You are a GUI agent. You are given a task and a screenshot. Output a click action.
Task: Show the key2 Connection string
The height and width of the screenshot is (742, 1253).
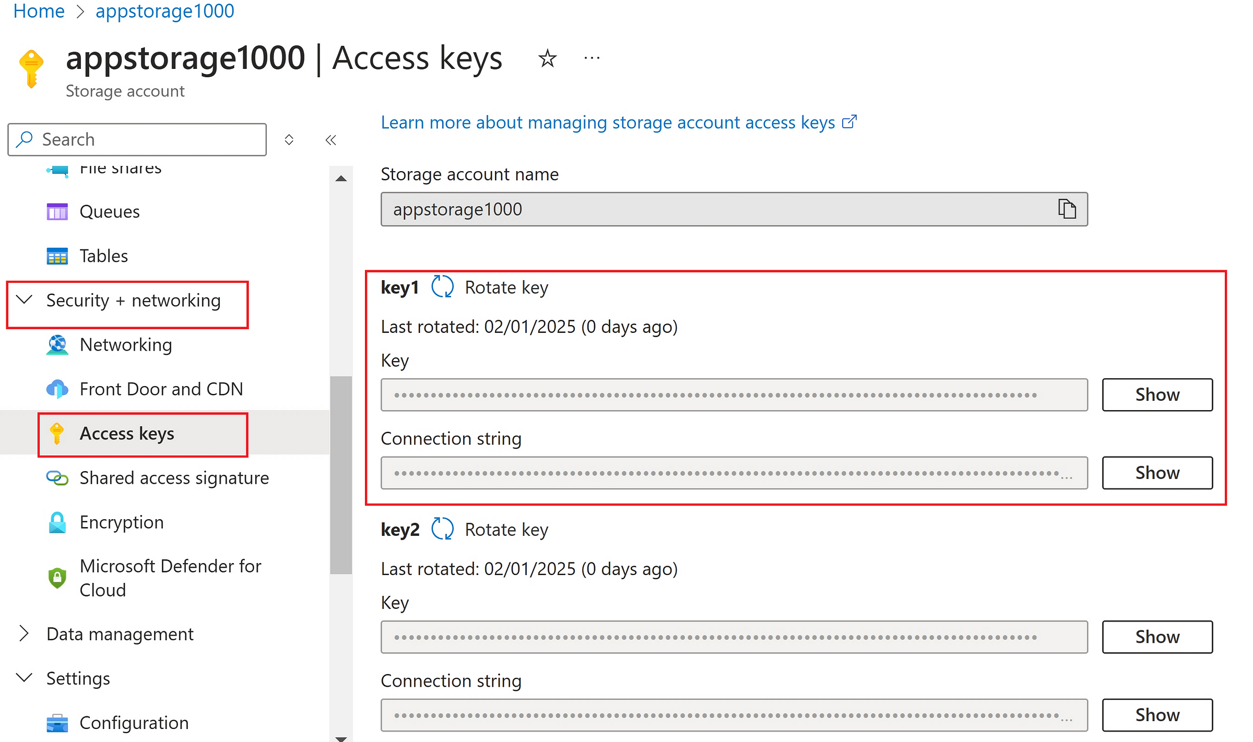[1157, 715]
